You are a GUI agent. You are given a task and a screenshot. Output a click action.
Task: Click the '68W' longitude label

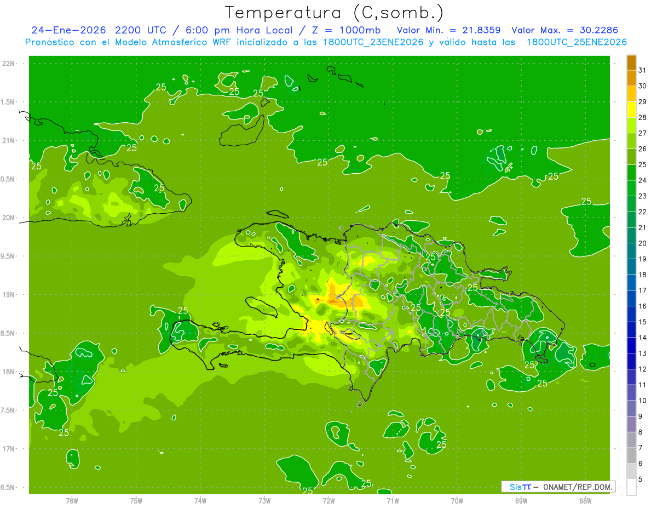[585, 500]
